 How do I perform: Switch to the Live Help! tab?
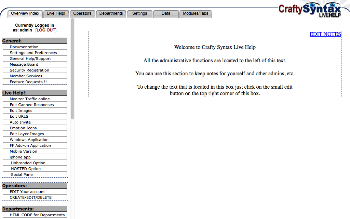[x=56, y=14]
